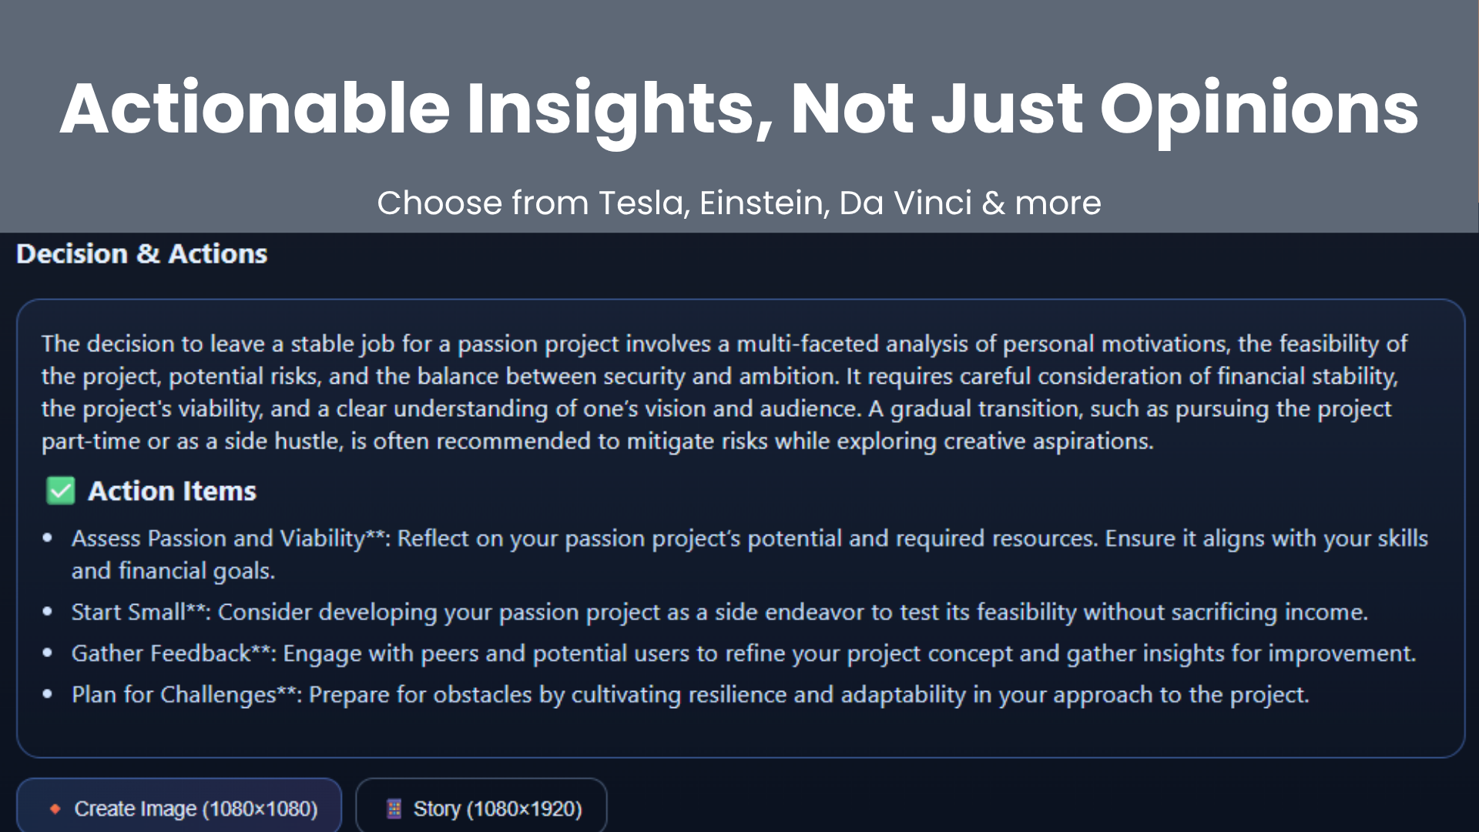Click the Plan for Challenges action item
Image resolution: width=1479 pixels, height=832 pixels.
tap(690, 695)
